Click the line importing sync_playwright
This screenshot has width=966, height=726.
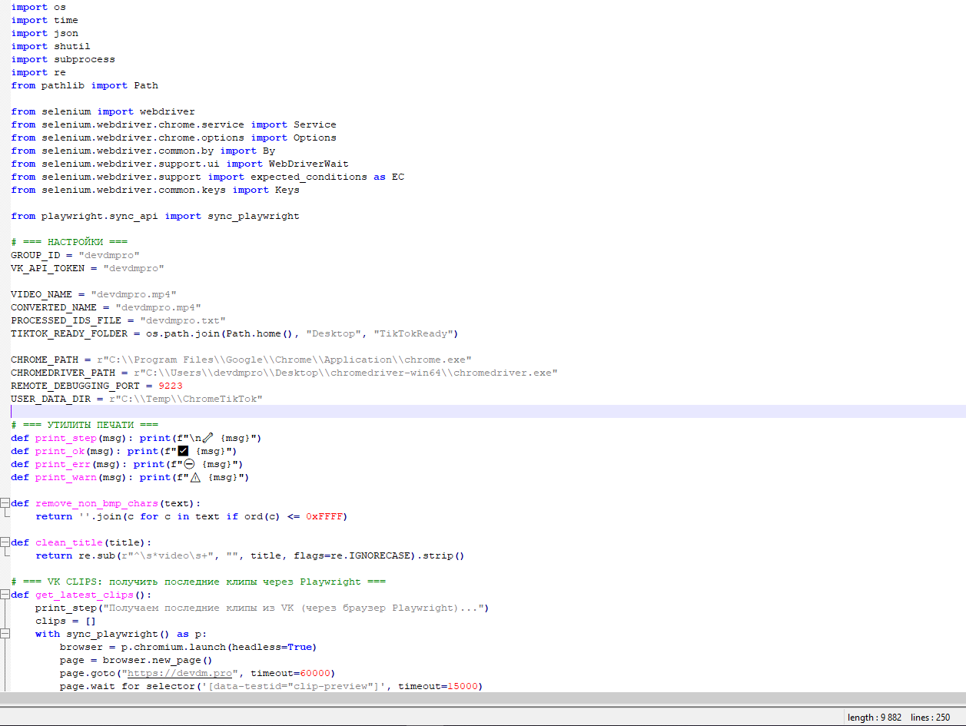155,216
